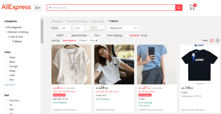
Task: Check the XS size filter
Action: click(x=6, y=105)
